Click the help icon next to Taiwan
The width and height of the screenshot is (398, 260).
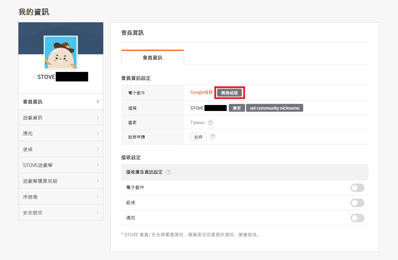[211, 123]
